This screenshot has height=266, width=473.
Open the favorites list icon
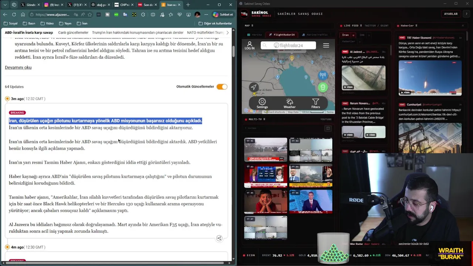point(171,14)
